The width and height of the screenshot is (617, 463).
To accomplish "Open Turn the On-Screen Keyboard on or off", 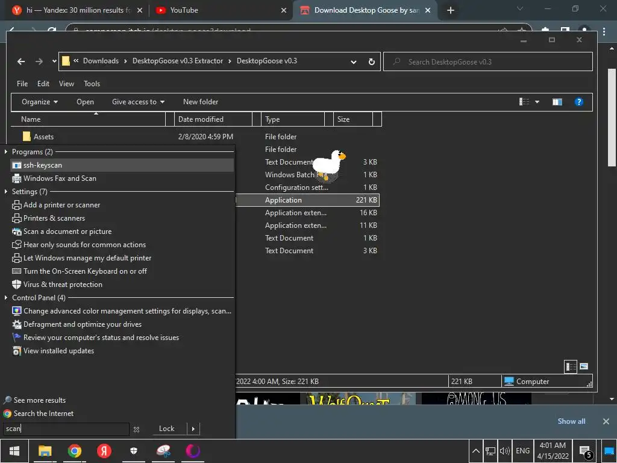I will (x=80, y=271).
